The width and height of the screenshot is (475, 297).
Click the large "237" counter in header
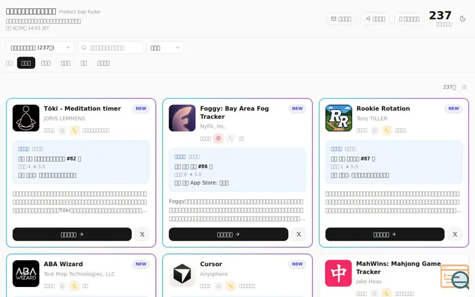click(440, 15)
